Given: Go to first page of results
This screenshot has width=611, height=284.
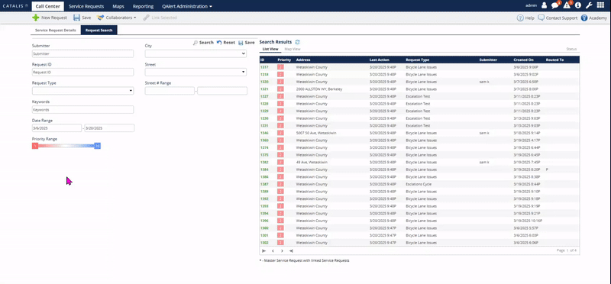Looking at the screenshot, I should [x=263, y=251].
